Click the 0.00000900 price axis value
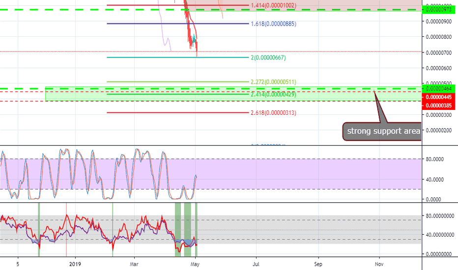 point(439,21)
